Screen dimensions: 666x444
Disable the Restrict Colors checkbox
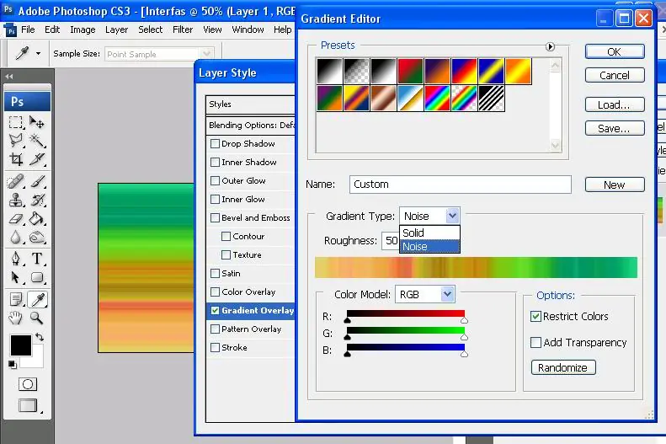point(536,317)
